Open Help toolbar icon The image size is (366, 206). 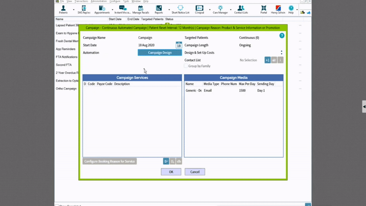tap(291, 10)
